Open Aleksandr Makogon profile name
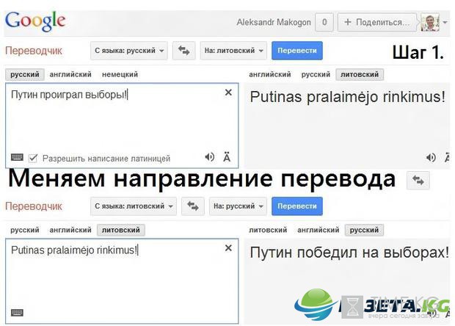Screen dimensions: 455x326 273,22
